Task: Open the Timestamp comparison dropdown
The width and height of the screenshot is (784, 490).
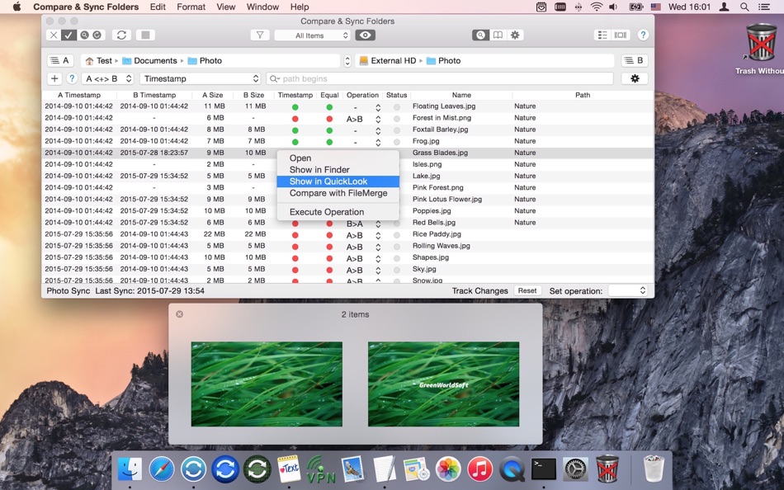Action: pos(201,78)
